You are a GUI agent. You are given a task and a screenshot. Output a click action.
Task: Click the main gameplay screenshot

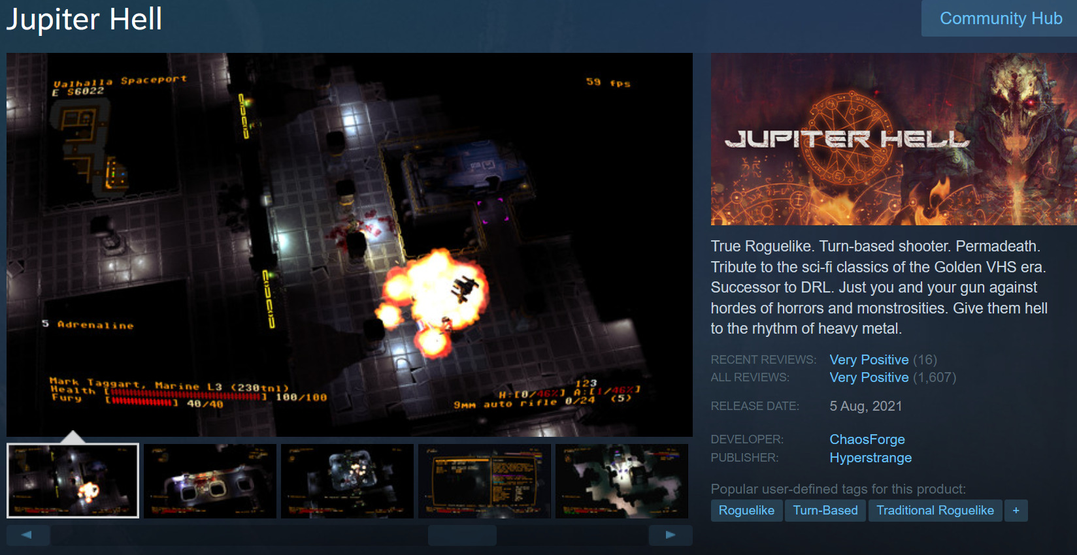pos(349,244)
